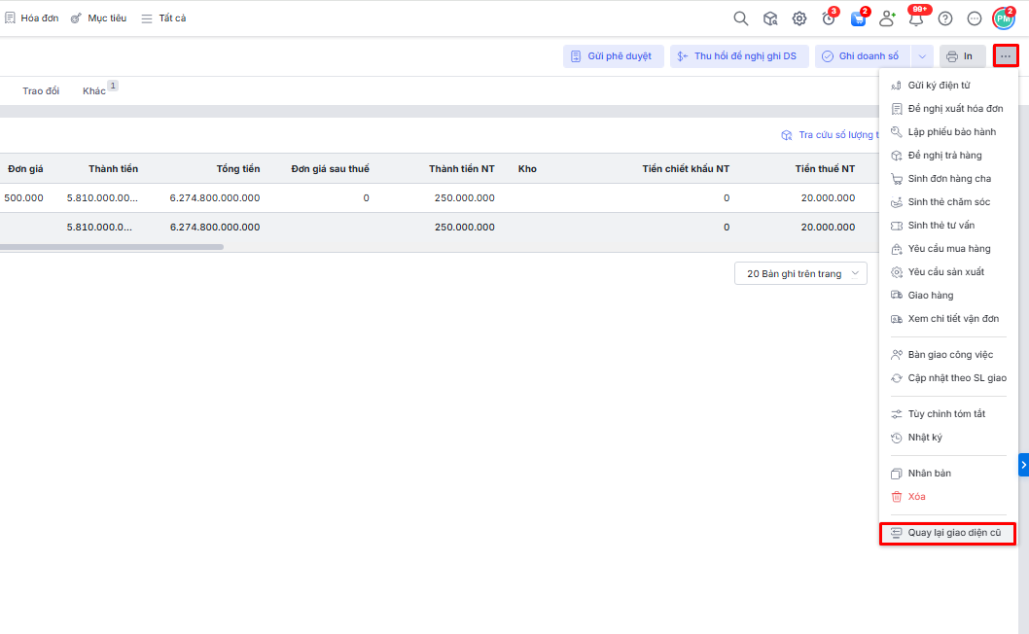Viewport: 1029px width, 634px height.
Task: Open the reminders clock icon
Action: [x=829, y=18]
